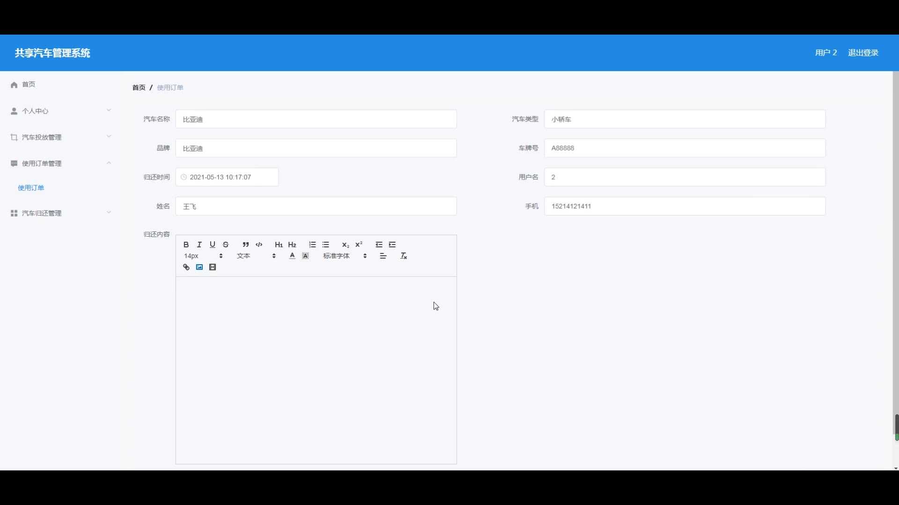The height and width of the screenshot is (505, 899).
Task: Apply strikethrough formatting
Action: [226, 245]
